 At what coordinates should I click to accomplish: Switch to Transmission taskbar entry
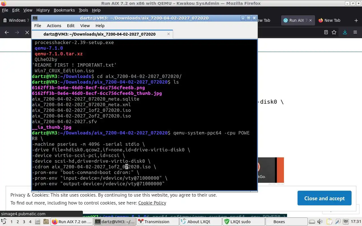[158, 222]
